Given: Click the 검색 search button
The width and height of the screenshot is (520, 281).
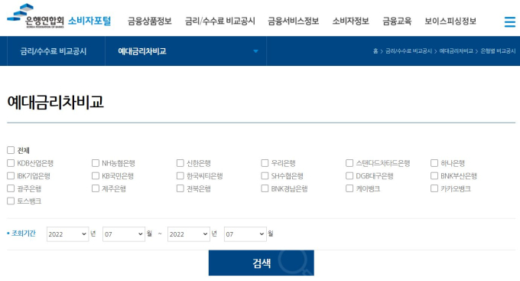Looking at the screenshot, I should click(262, 263).
